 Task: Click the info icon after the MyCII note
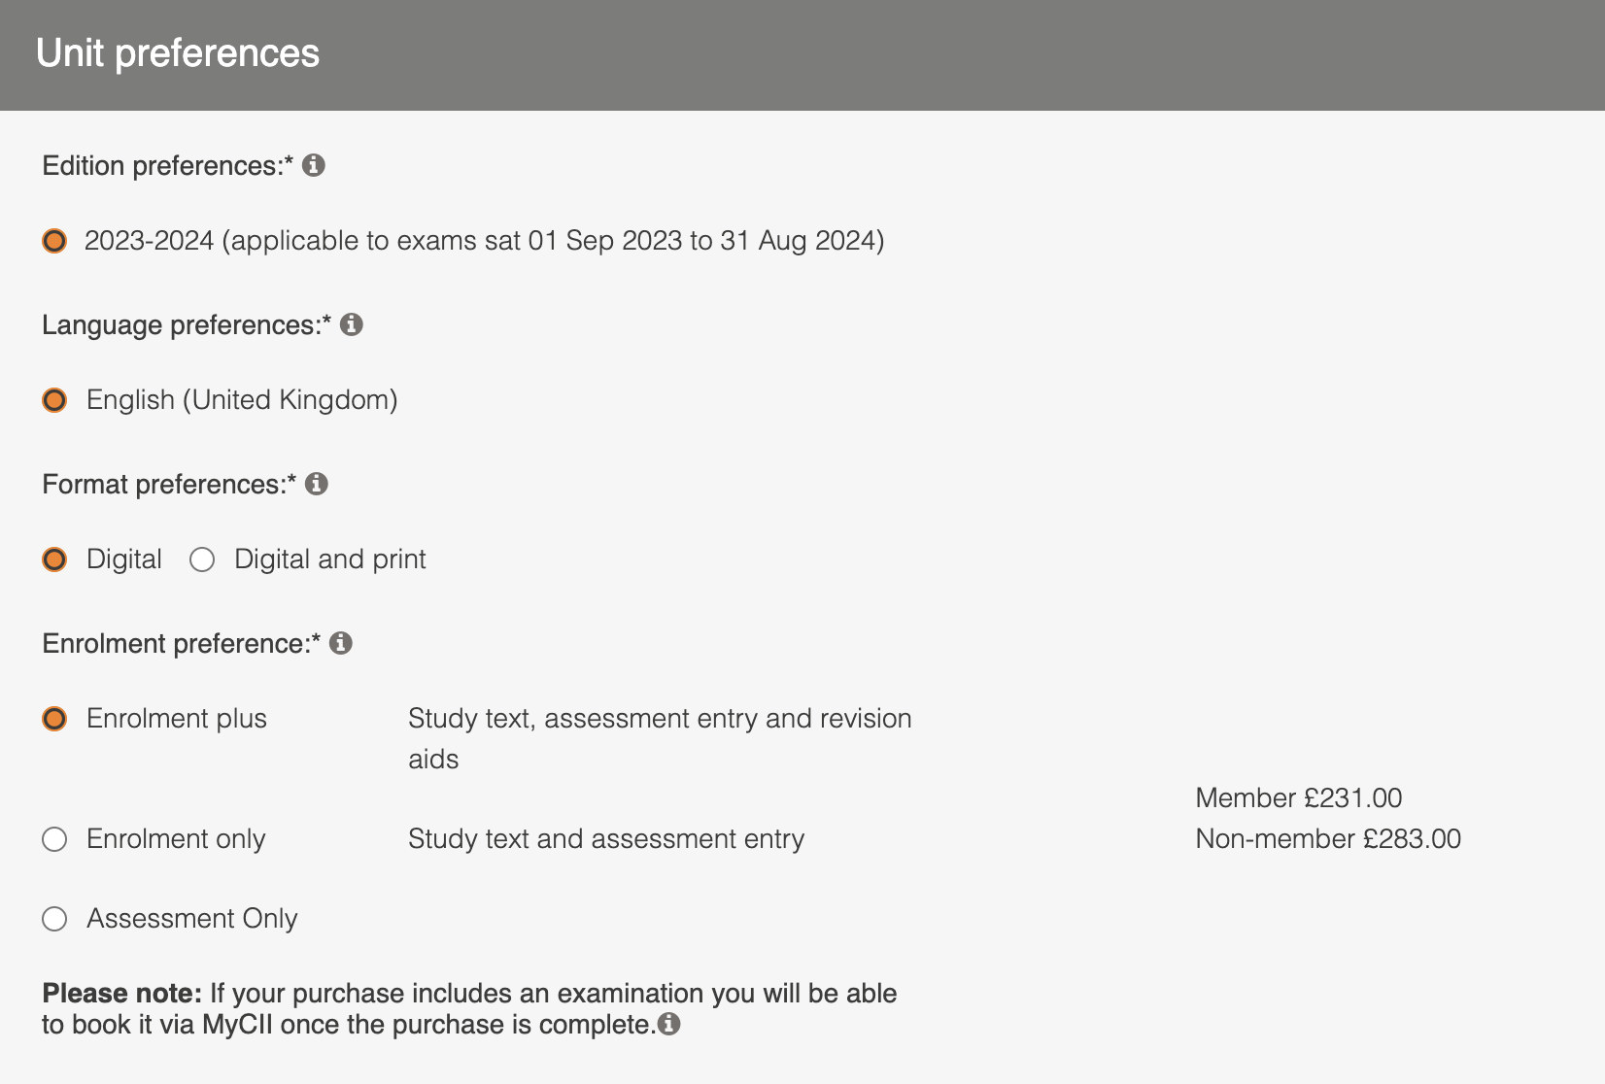pyautogui.click(x=669, y=1024)
